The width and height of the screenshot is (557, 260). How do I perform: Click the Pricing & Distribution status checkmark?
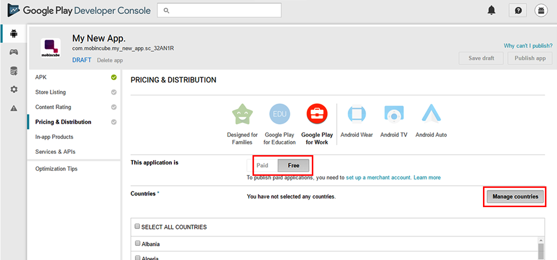(114, 122)
